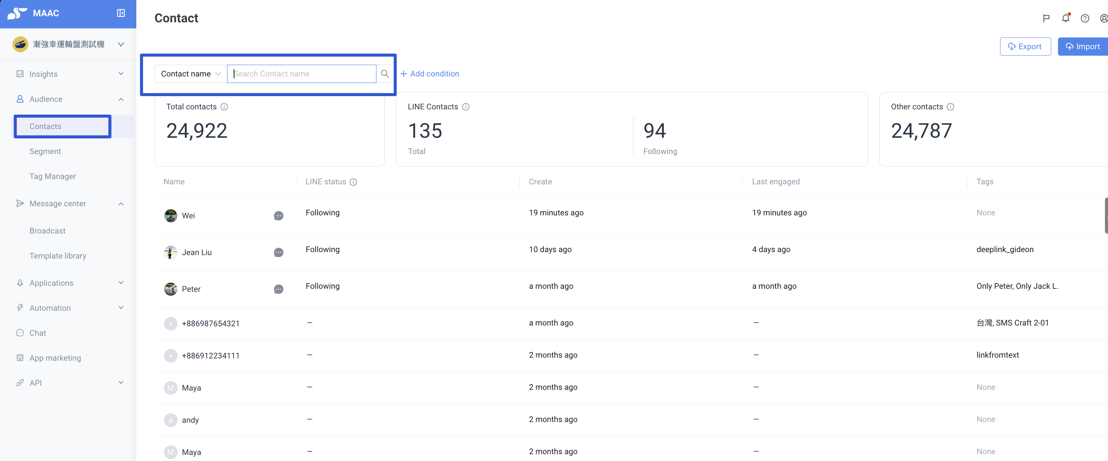Open the notifications bell
The image size is (1108, 461).
pos(1066,18)
